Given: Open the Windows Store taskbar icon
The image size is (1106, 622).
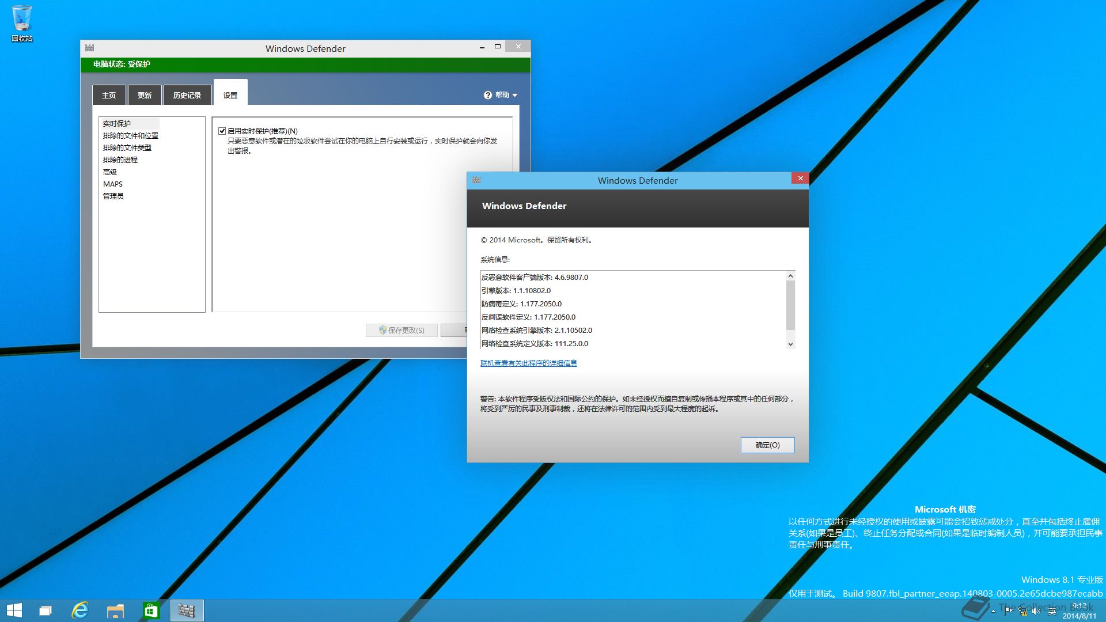Looking at the screenshot, I should click(x=151, y=610).
